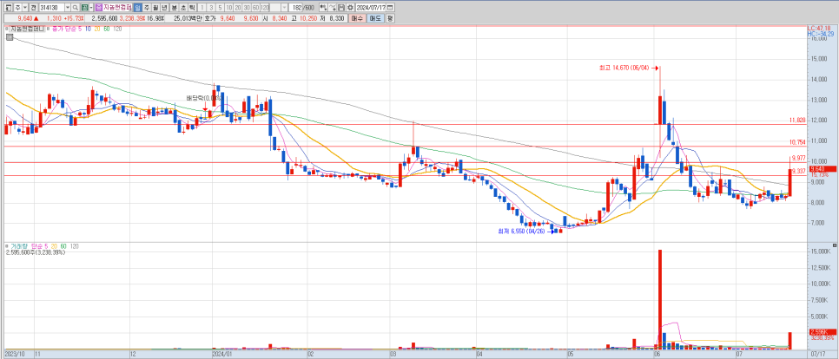This screenshot has width=839, height=359.
Task: Open the stock code 314130 dropdown arrow
Action: tap(68, 8)
